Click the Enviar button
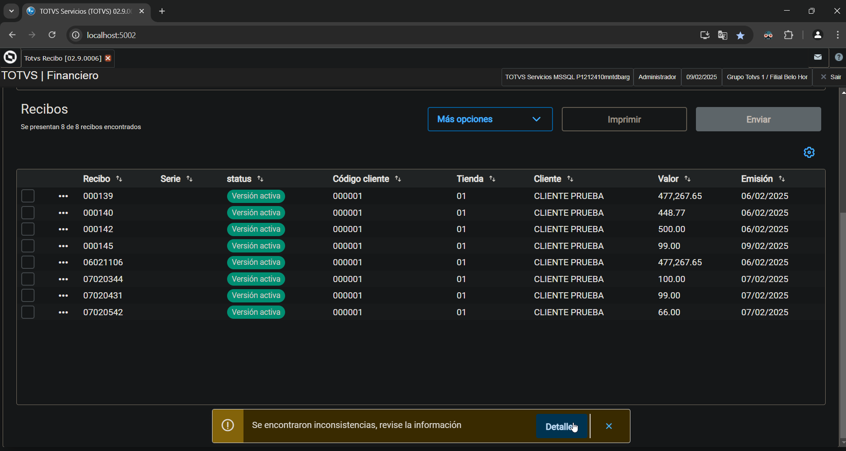 click(x=758, y=119)
